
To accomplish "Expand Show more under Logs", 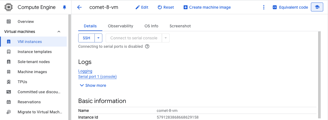I will [x=93, y=85].
